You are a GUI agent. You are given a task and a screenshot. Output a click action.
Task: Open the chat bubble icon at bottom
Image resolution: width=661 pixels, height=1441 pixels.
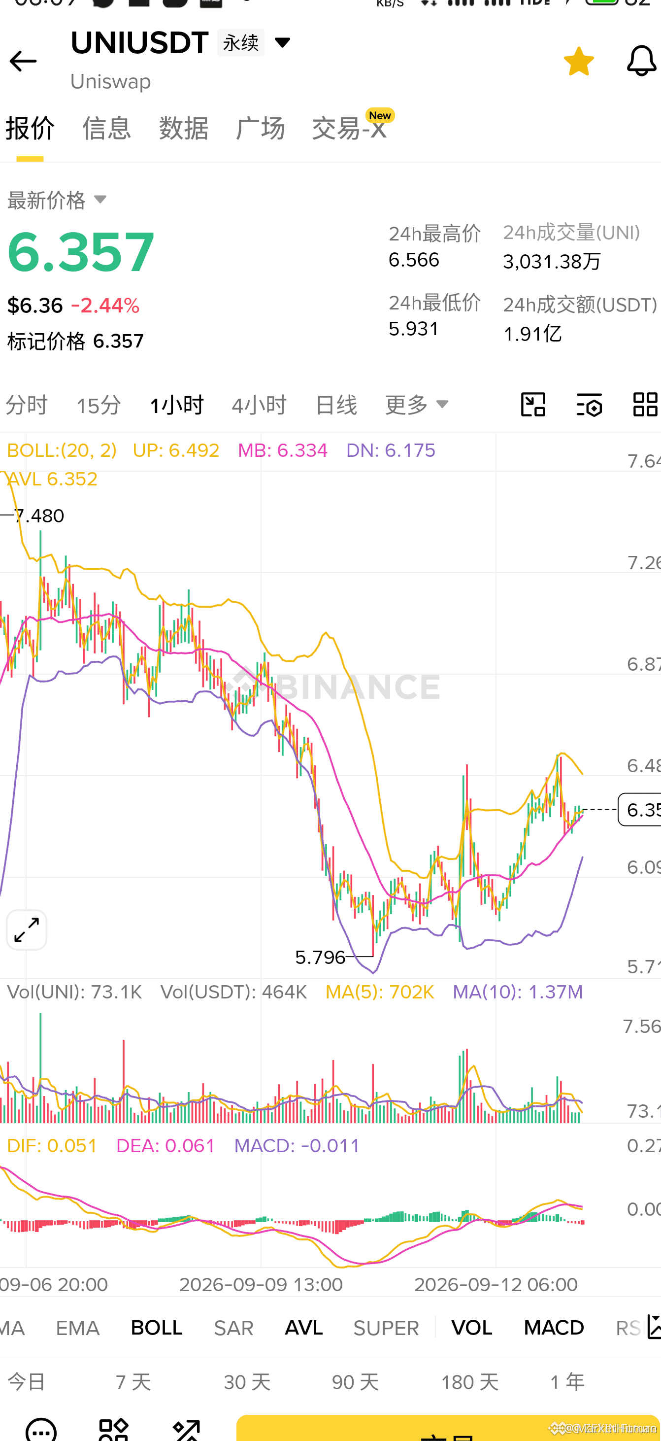coord(41,1429)
